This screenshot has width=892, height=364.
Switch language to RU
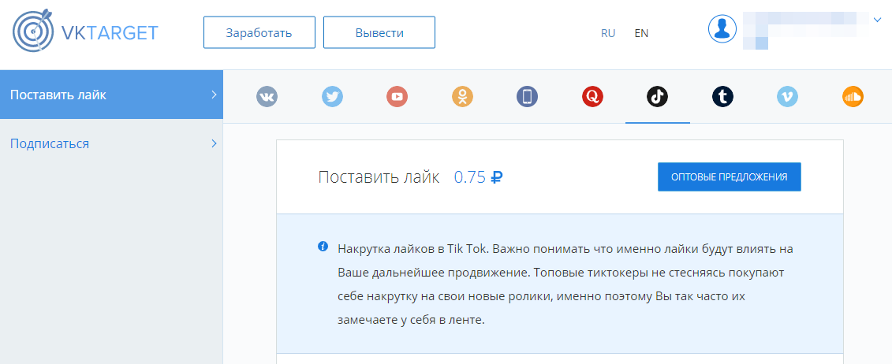608,33
